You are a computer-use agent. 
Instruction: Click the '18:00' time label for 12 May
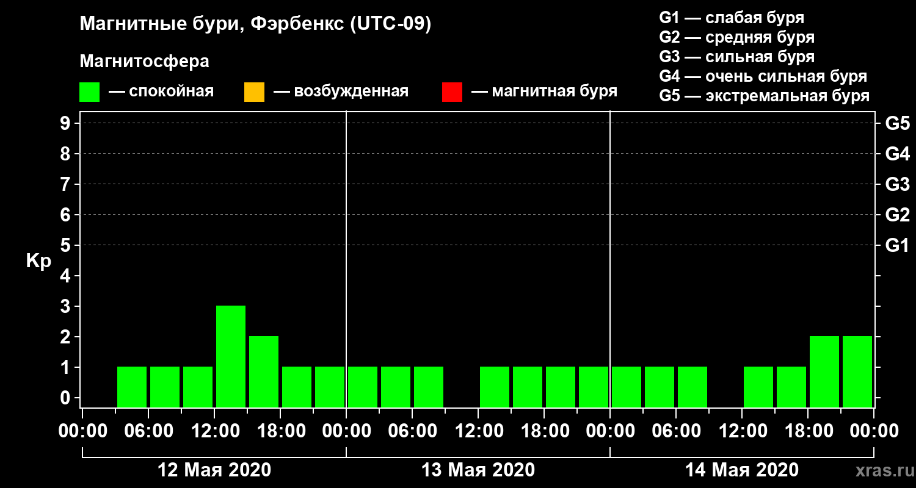[x=280, y=431]
